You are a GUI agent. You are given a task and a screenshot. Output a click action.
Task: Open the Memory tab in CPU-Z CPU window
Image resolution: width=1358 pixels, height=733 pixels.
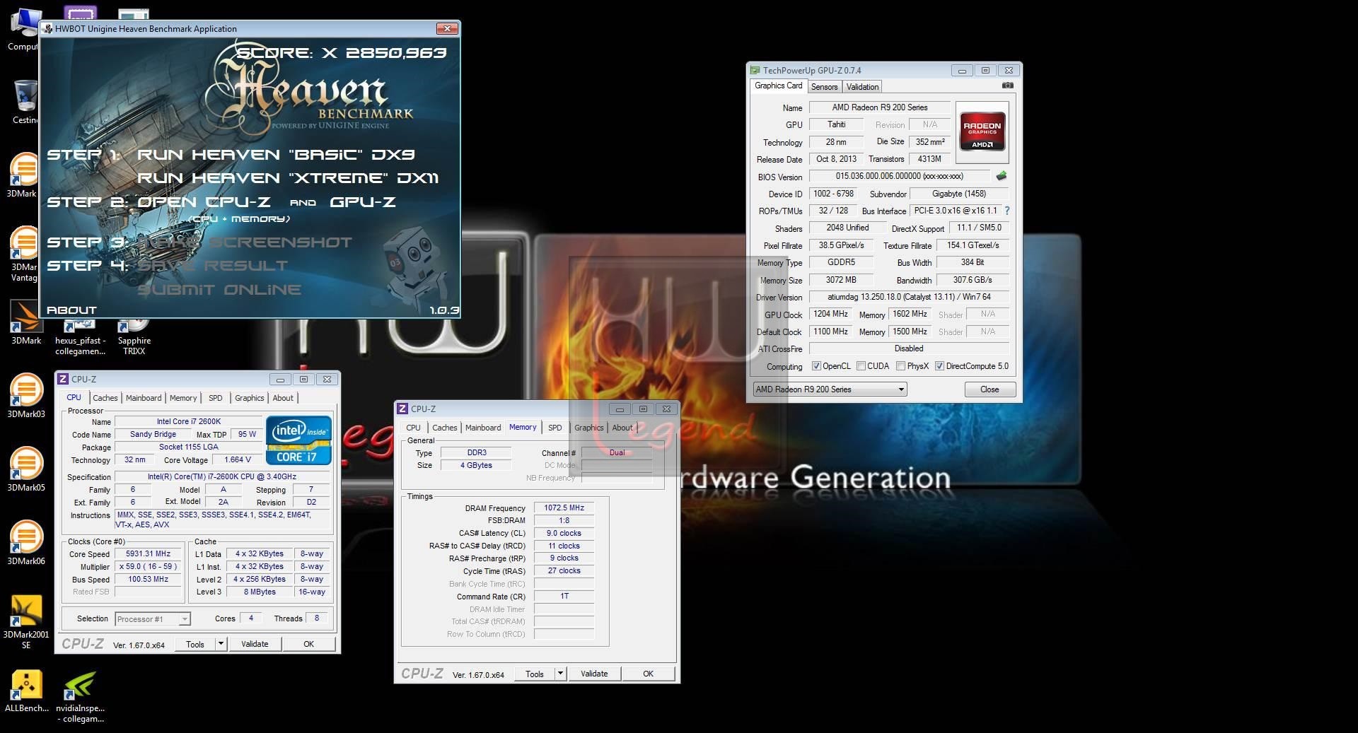click(x=183, y=398)
